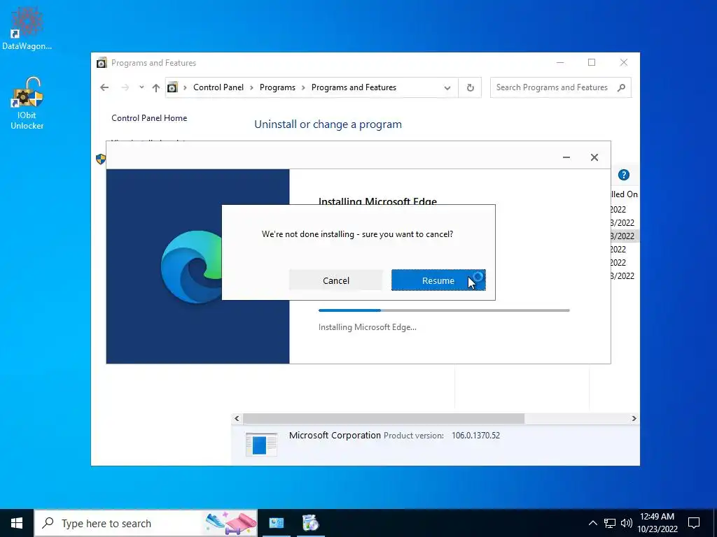
Task: Open the clock and date flyout
Action: [657, 523]
